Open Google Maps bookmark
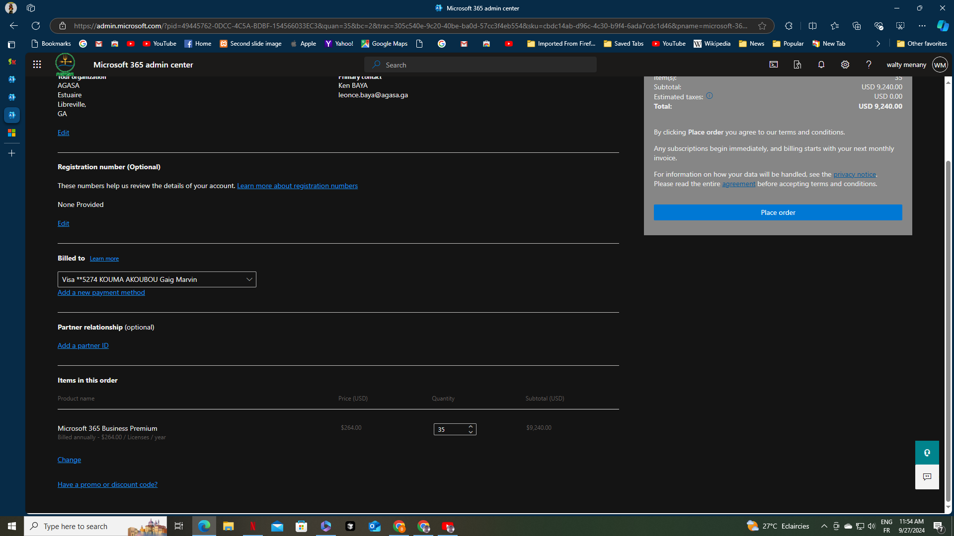The image size is (954, 536). point(385,44)
